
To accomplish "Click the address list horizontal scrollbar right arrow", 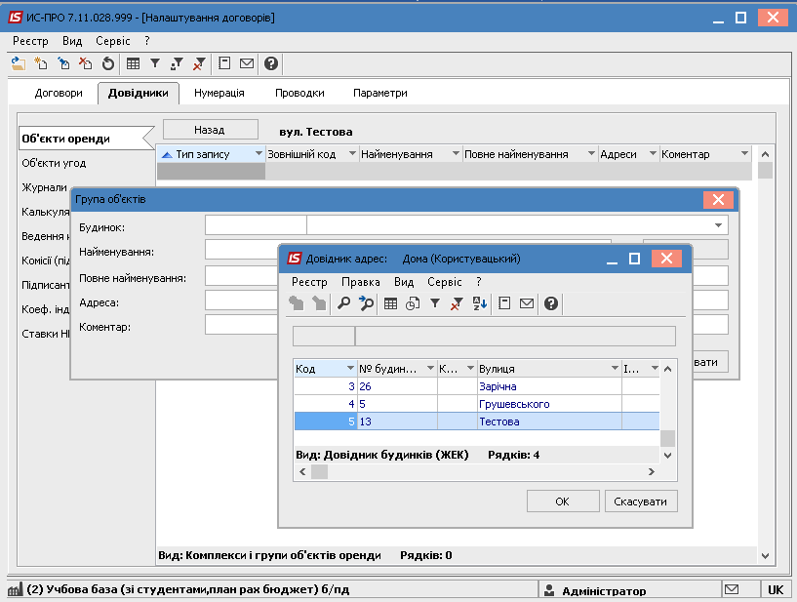I will click(x=651, y=472).
